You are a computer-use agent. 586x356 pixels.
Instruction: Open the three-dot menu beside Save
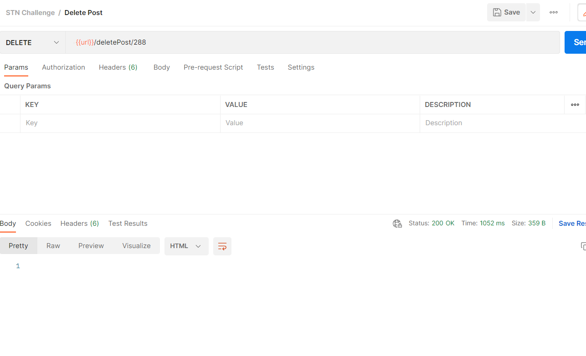pos(554,12)
